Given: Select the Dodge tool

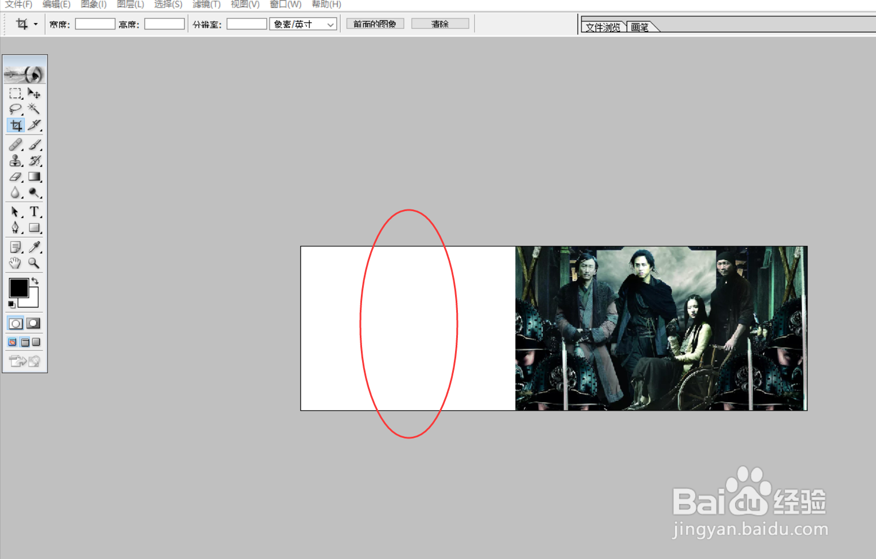Looking at the screenshot, I should (34, 193).
